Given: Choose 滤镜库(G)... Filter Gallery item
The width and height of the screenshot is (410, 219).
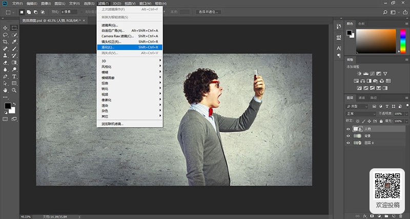Looking at the screenshot, I should [x=130, y=25].
